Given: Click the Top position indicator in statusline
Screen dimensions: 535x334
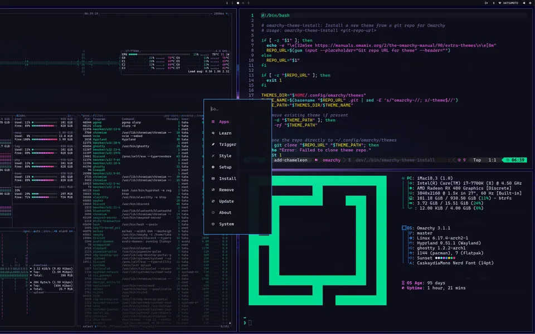Looking at the screenshot, I should click(x=477, y=160).
